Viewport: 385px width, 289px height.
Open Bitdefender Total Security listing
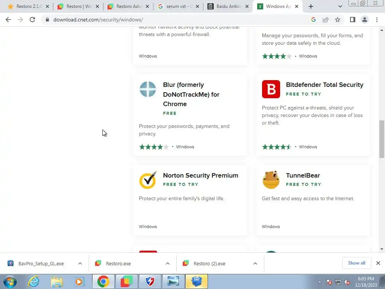(324, 85)
